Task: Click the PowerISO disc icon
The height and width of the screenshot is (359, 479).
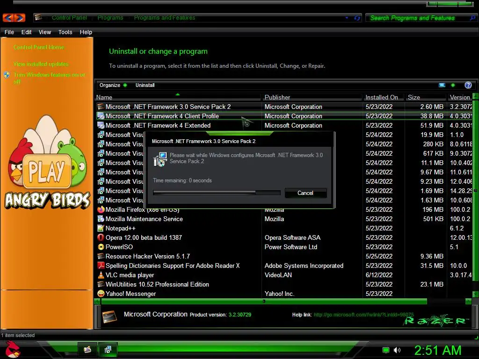Action: pos(101,247)
